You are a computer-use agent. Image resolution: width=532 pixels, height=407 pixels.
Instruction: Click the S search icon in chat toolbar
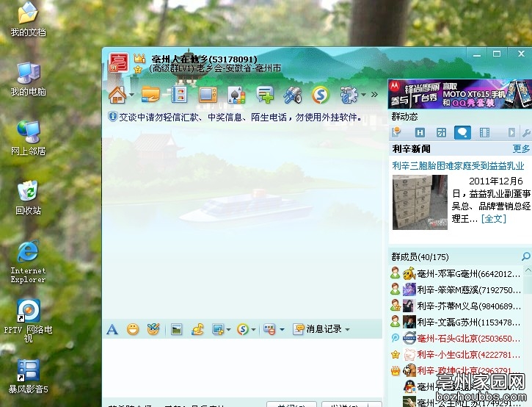243,329
